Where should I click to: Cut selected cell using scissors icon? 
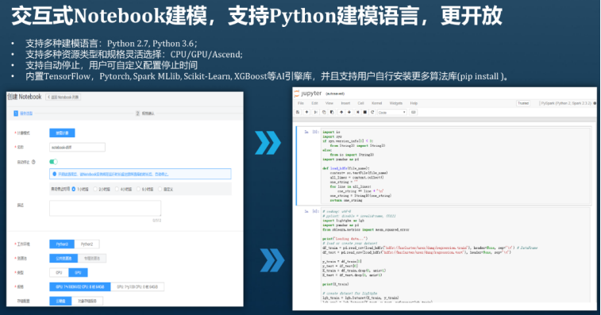click(315, 113)
